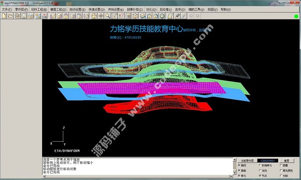Click the light pen icon
Screen dimensions: 301x180
coord(184,16)
